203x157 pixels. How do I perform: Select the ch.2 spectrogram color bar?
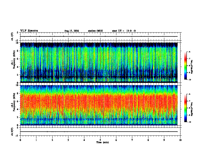(185, 108)
